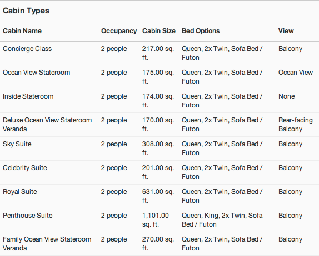Click the Bed Options column header

click(201, 31)
